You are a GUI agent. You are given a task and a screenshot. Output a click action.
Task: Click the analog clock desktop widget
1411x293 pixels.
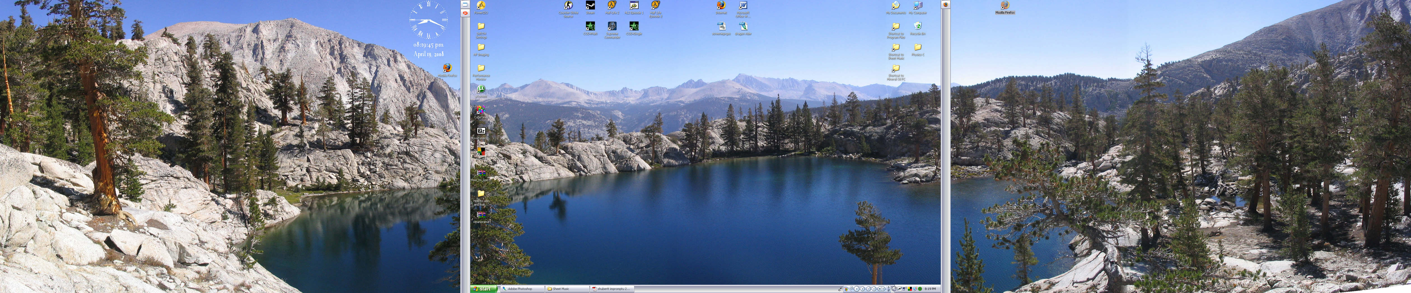pos(428,21)
